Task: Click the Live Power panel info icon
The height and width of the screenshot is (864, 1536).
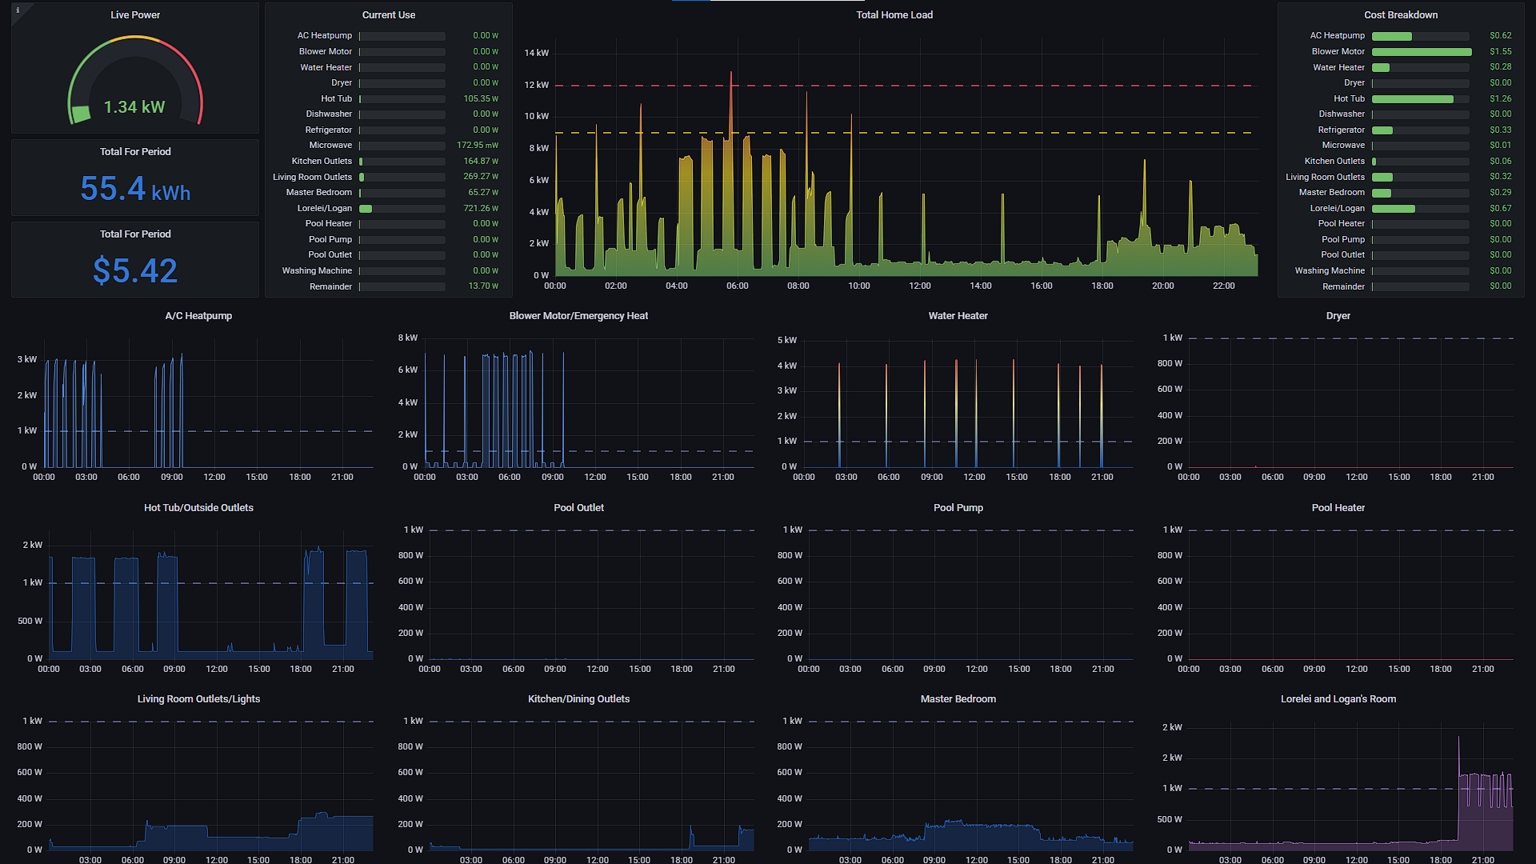Action: pyautogui.click(x=18, y=10)
